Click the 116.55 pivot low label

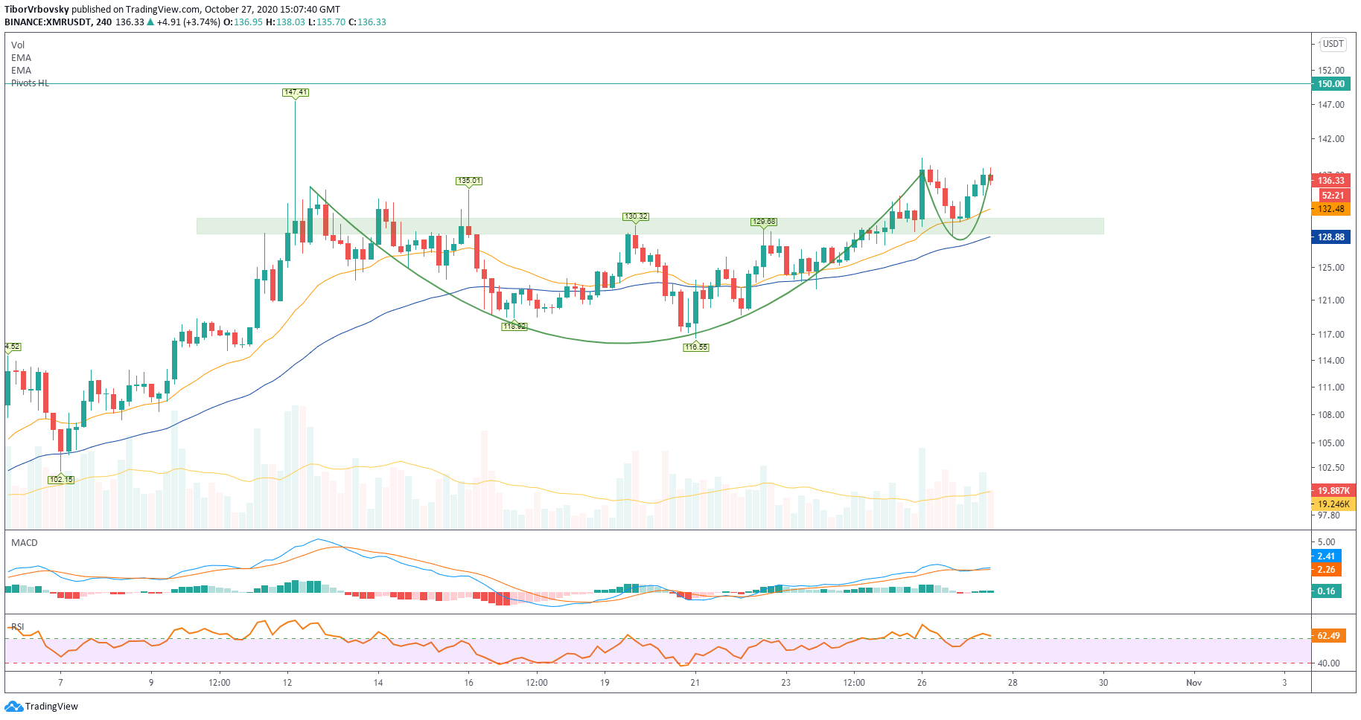point(696,347)
